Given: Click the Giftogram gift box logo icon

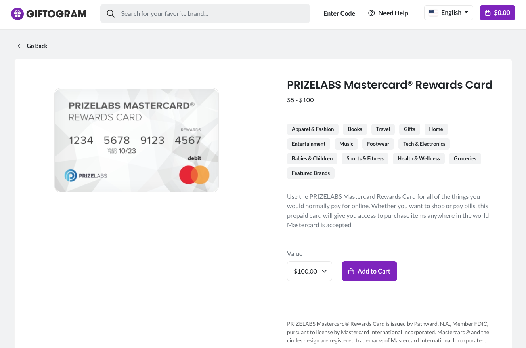Looking at the screenshot, I should click(x=17, y=14).
